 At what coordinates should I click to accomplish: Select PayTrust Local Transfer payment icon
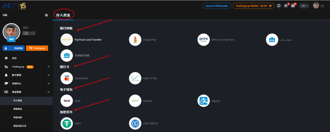(67, 40)
